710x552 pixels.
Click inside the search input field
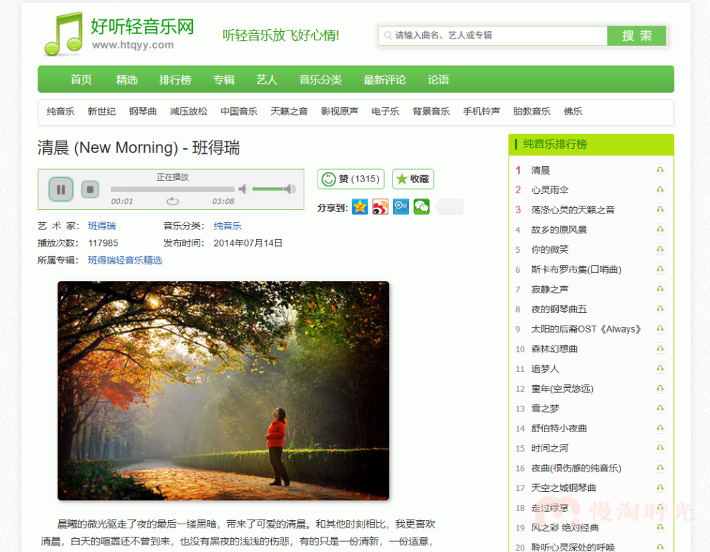pyautogui.click(x=493, y=35)
